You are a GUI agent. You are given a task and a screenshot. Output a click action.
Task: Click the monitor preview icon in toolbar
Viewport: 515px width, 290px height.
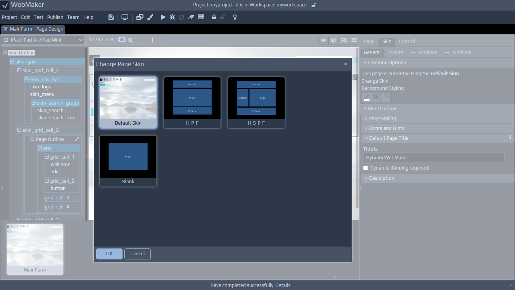coord(125,17)
